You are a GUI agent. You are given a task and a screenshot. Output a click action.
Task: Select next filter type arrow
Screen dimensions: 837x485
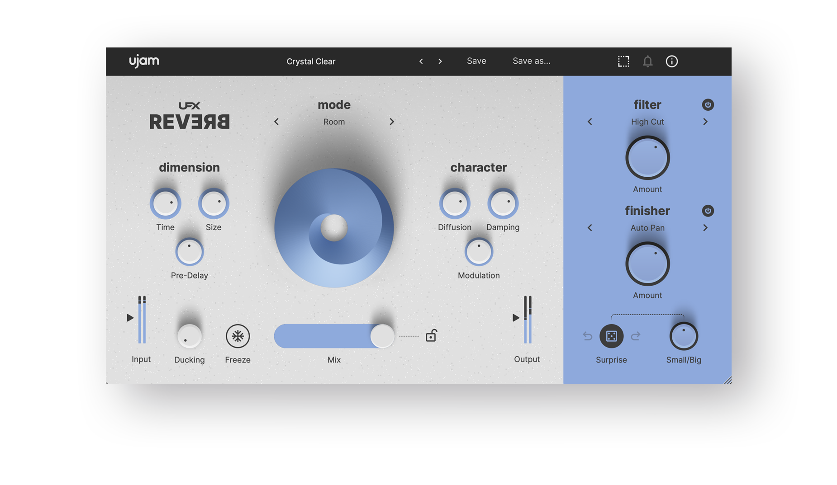coord(705,122)
